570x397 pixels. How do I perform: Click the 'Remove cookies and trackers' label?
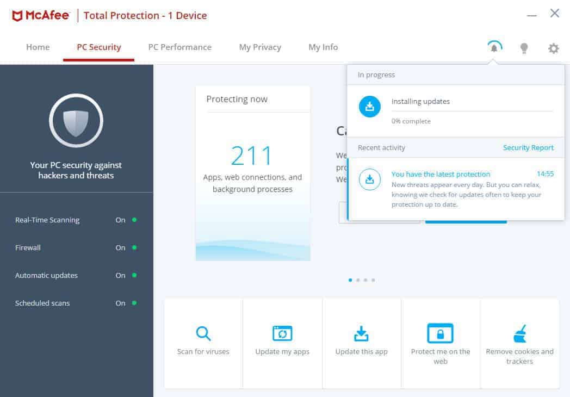click(x=520, y=356)
